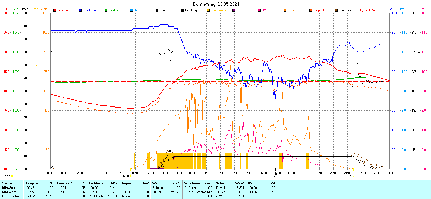The image size is (431, 199).
Task: Click the black Wind legend square
Action: point(157,10)
